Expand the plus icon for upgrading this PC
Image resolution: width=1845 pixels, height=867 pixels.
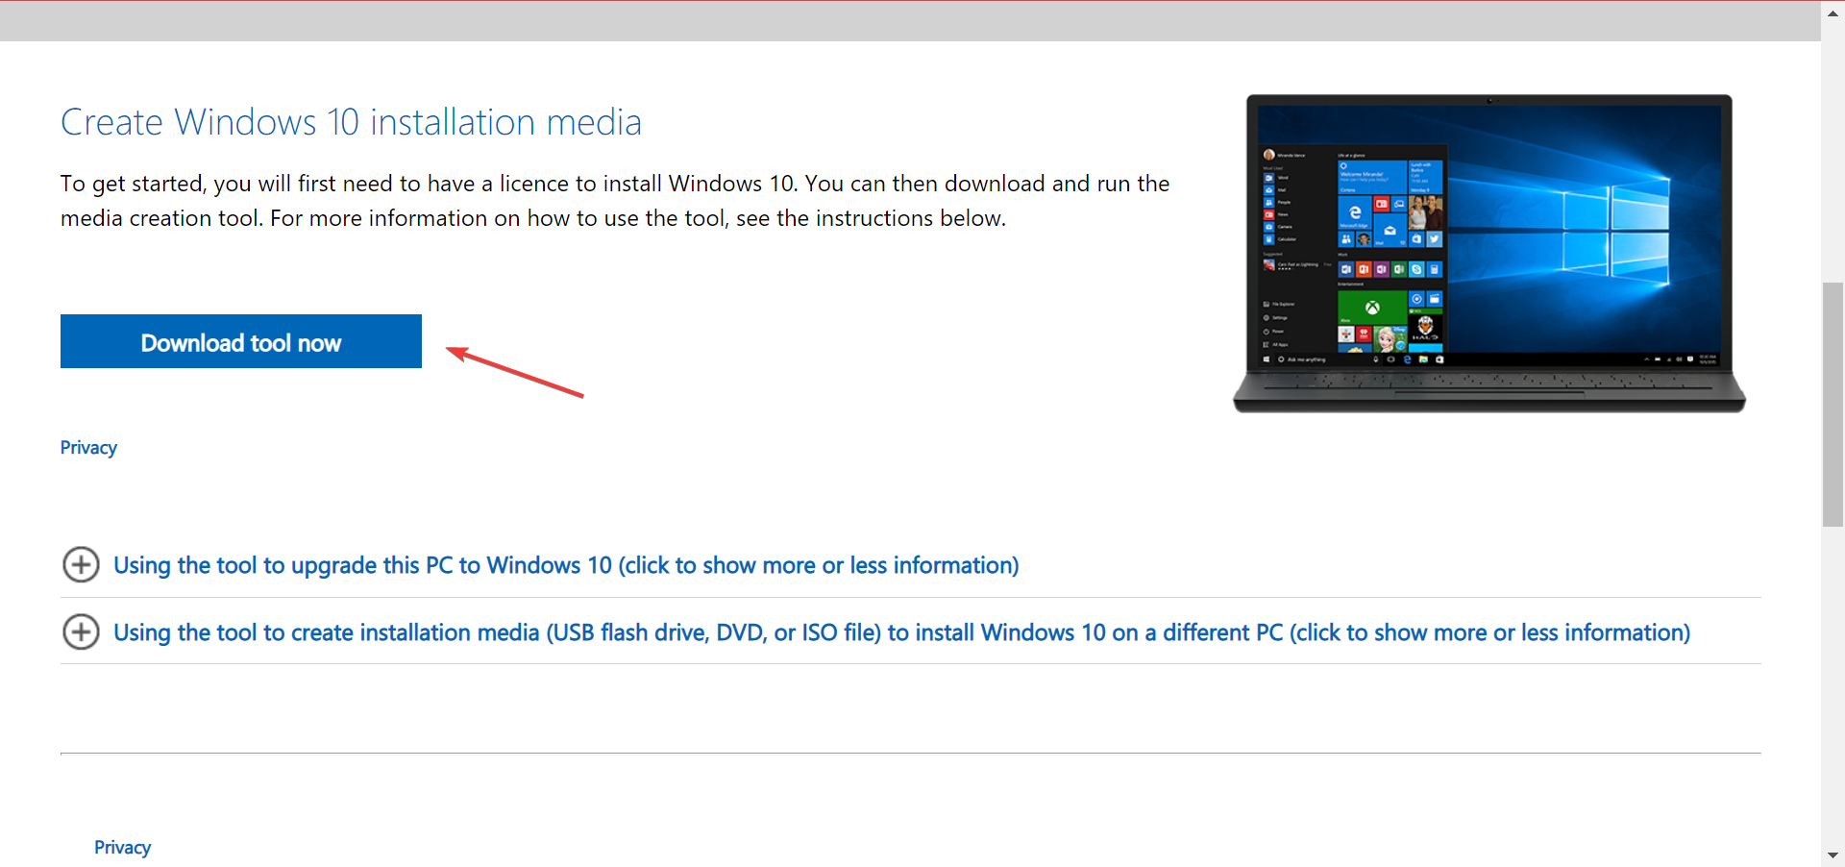coord(81,565)
